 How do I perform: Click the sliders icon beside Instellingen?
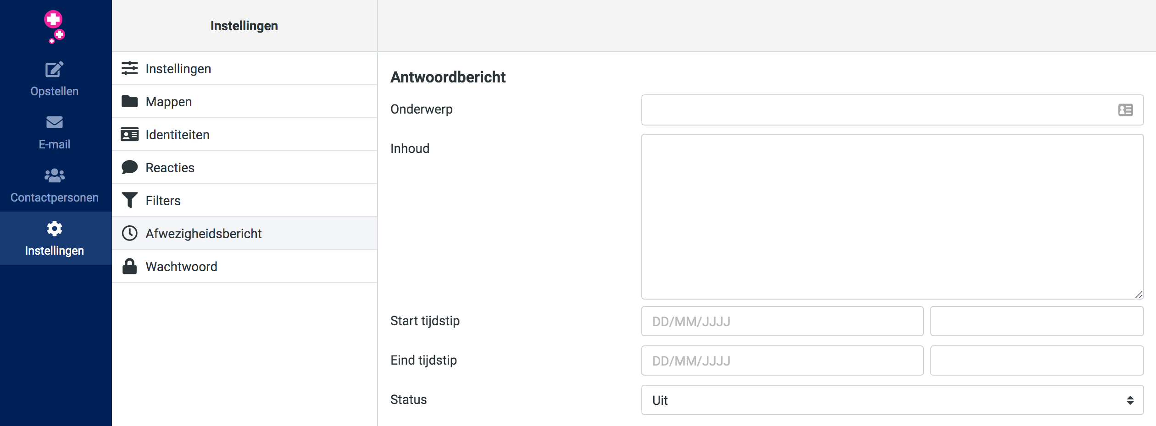[x=130, y=68]
